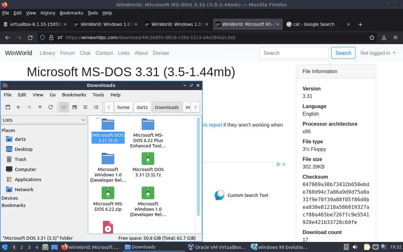This screenshot has width=403, height=252.
Task: Open the Forum link on WinWorld
Action: pyautogui.click(x=67, y=53)
